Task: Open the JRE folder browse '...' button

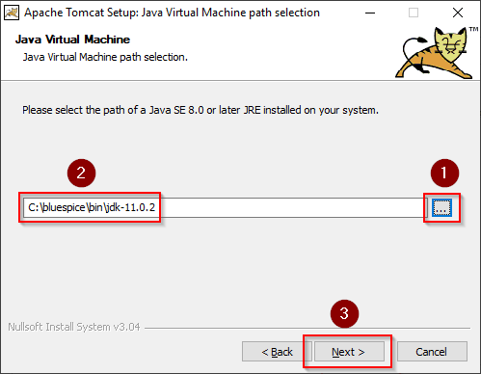Action: tap(441, 207)
